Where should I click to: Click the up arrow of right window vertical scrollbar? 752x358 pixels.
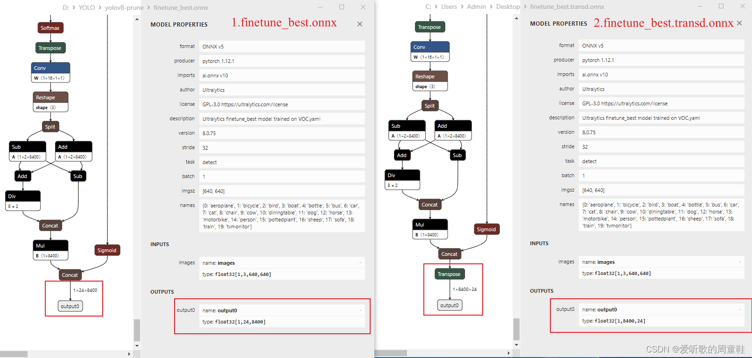pyautogui.click(x=516, y=18)
